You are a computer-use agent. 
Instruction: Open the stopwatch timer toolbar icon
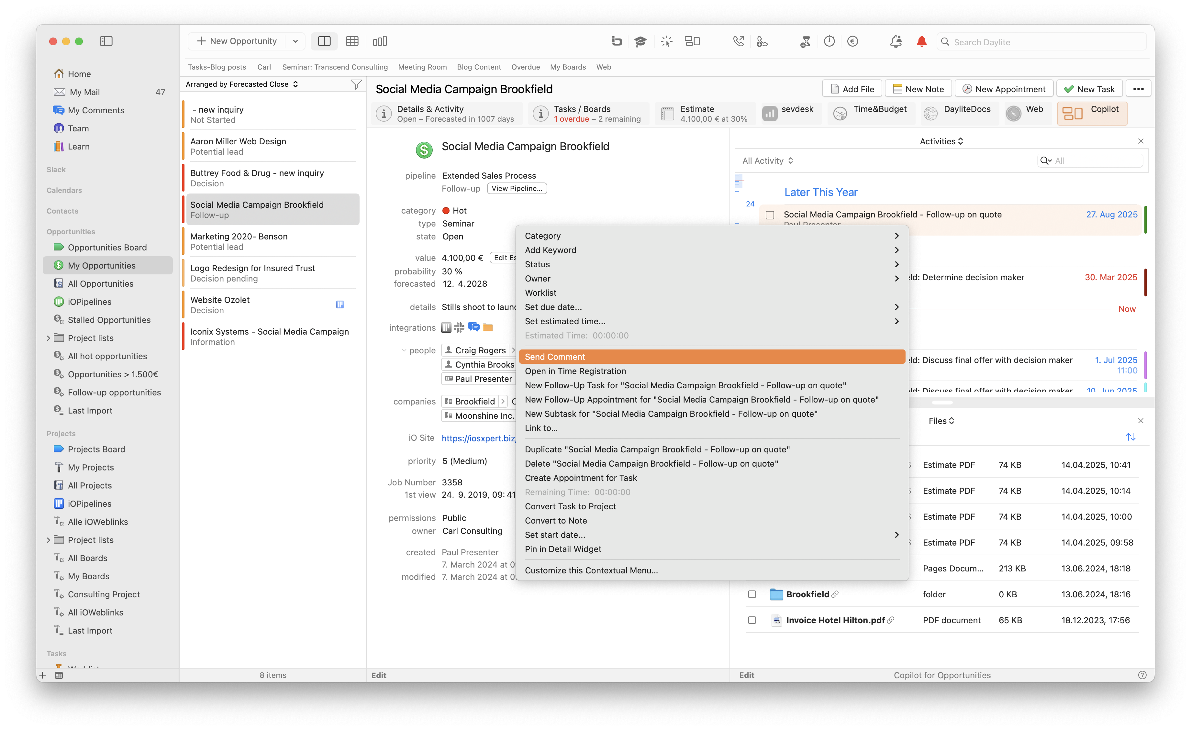click(829, 41)
